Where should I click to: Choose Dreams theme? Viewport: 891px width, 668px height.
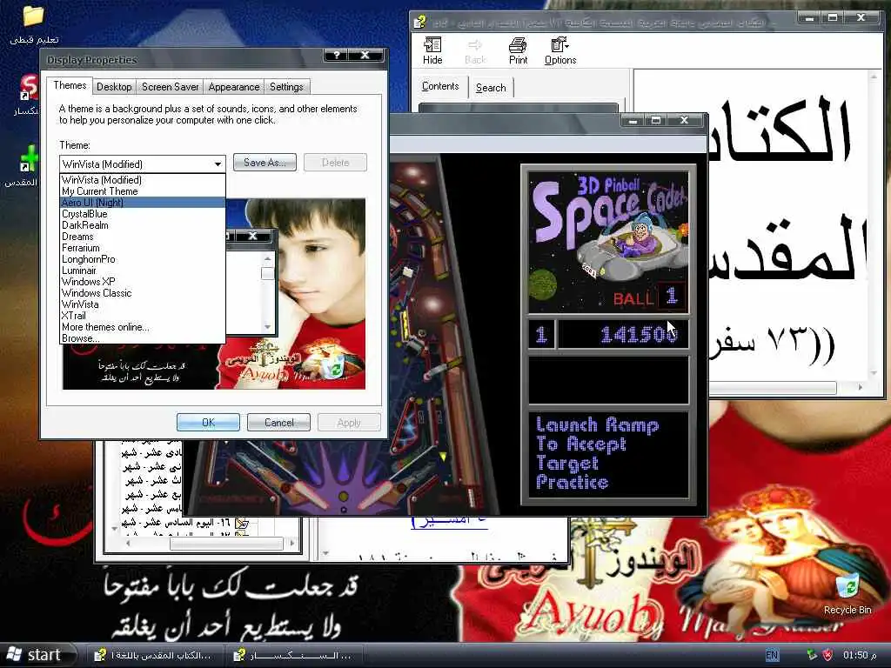(x=143, y=237)
